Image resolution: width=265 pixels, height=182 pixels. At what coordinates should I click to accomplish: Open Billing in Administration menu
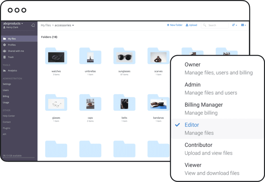click(x=6, y=96)
